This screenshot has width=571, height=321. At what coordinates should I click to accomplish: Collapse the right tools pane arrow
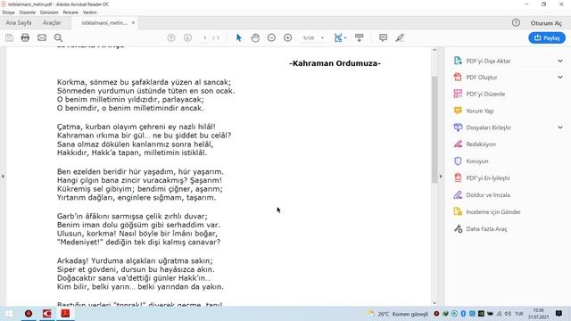pyautogui.click(x=441, y=177)
